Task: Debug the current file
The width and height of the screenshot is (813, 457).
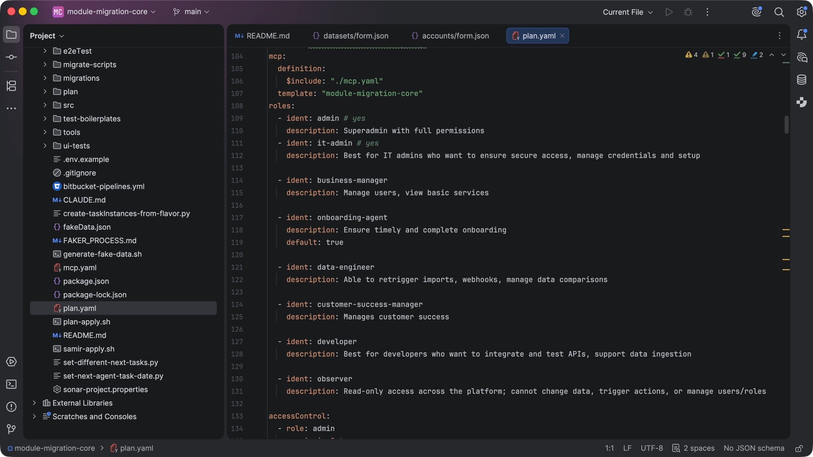Action: pyautogui.click(x=688, y=12)
